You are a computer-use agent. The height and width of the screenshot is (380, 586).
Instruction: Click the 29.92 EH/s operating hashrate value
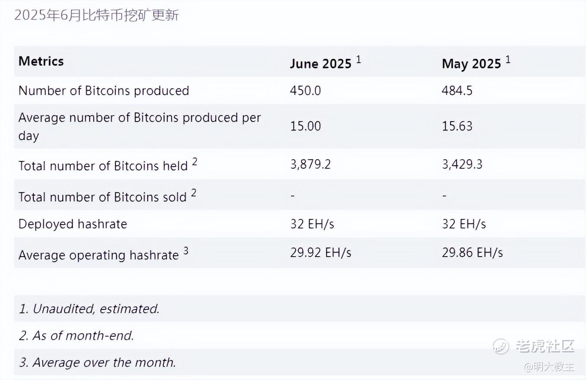pyautogui.click(x=321, y=253)
